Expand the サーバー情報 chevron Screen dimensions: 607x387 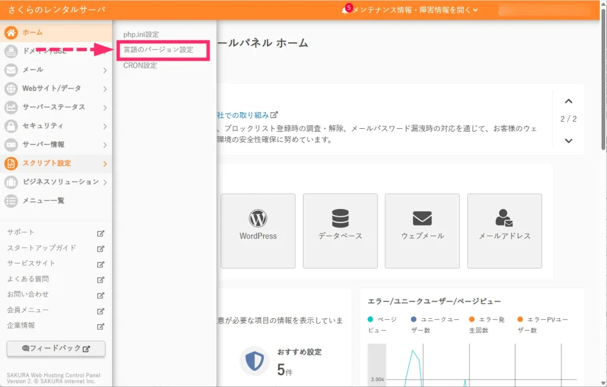(x=105, y=145)
